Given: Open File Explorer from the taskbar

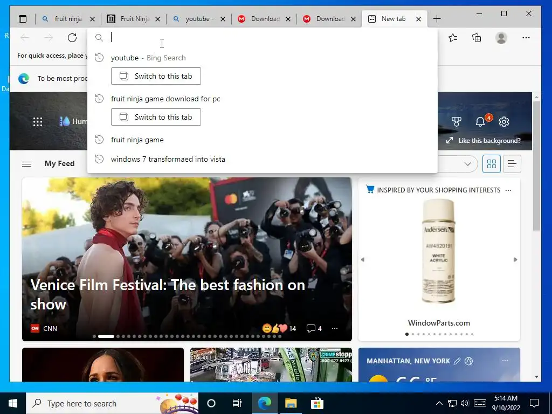Looking at the screenshot, I should tap(291, 403).
